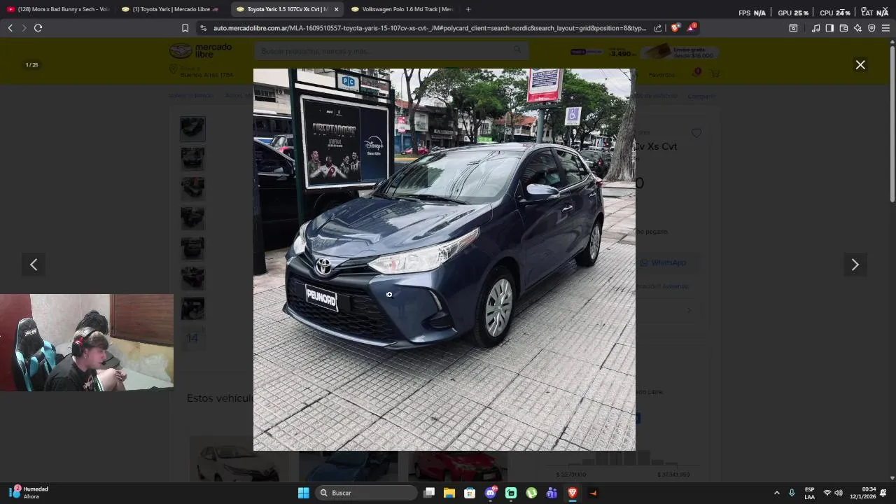Select the seventh gallery thumbnail
Image resolution: width=896 pixels, height=504 pixels.
(192, 309)
